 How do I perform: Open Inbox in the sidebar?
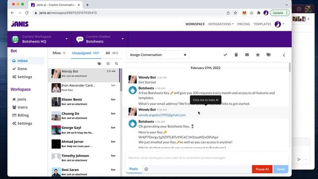(27, 61)
